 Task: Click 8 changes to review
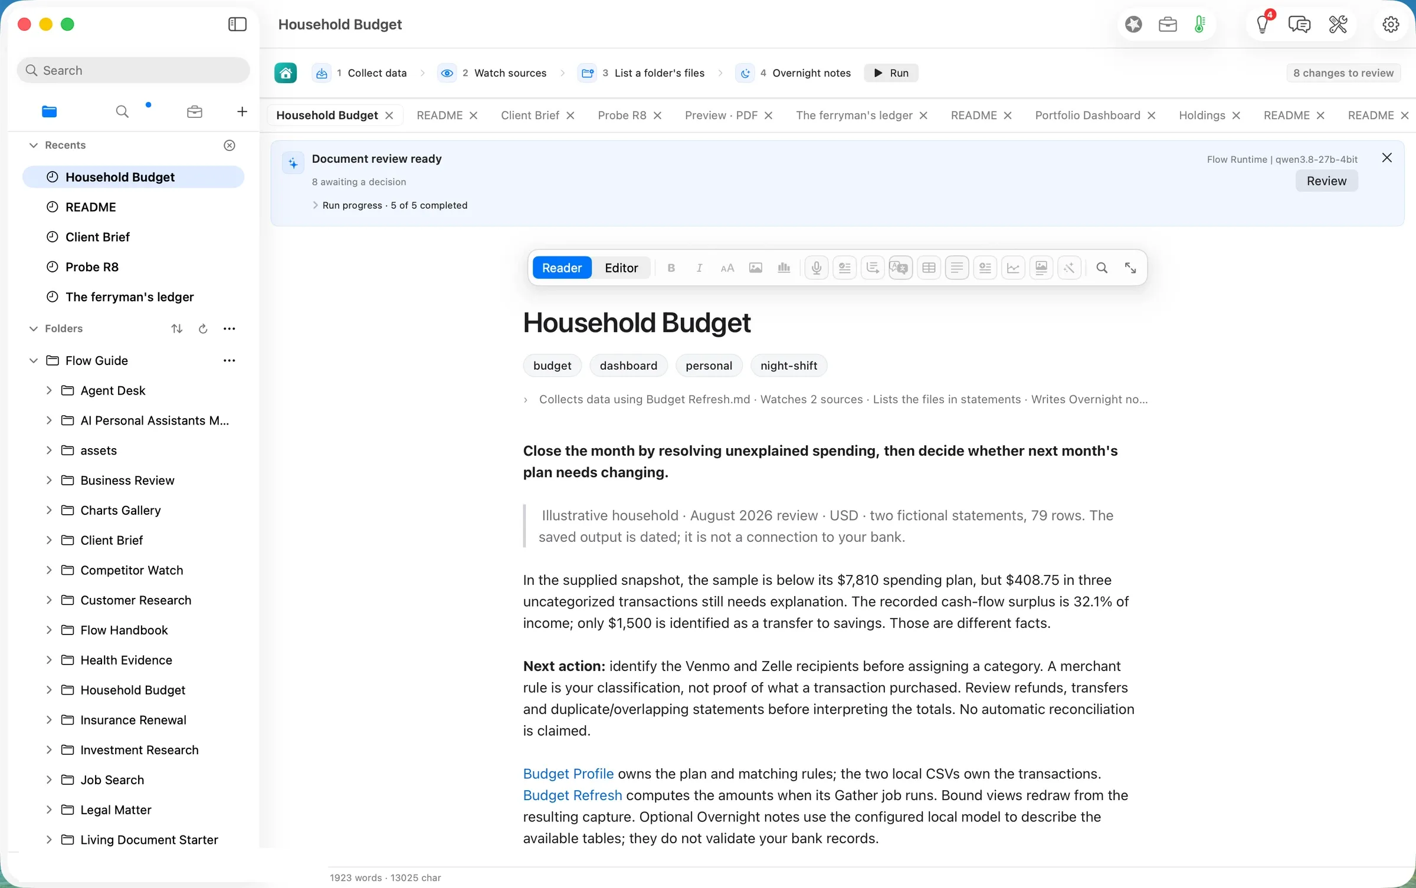pos(1343,73)
